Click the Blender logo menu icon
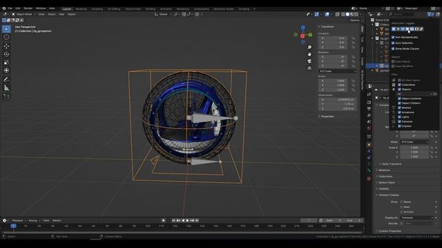The height and width of the screenshot is (248, 442). pos(4,8)
